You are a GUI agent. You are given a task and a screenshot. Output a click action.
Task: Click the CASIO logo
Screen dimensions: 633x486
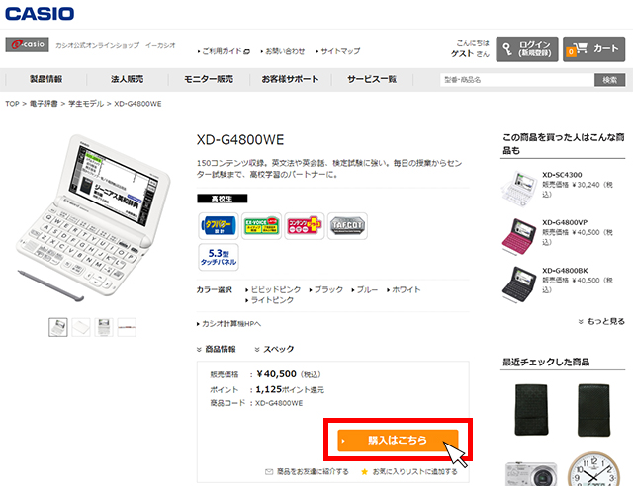[40, 13]
